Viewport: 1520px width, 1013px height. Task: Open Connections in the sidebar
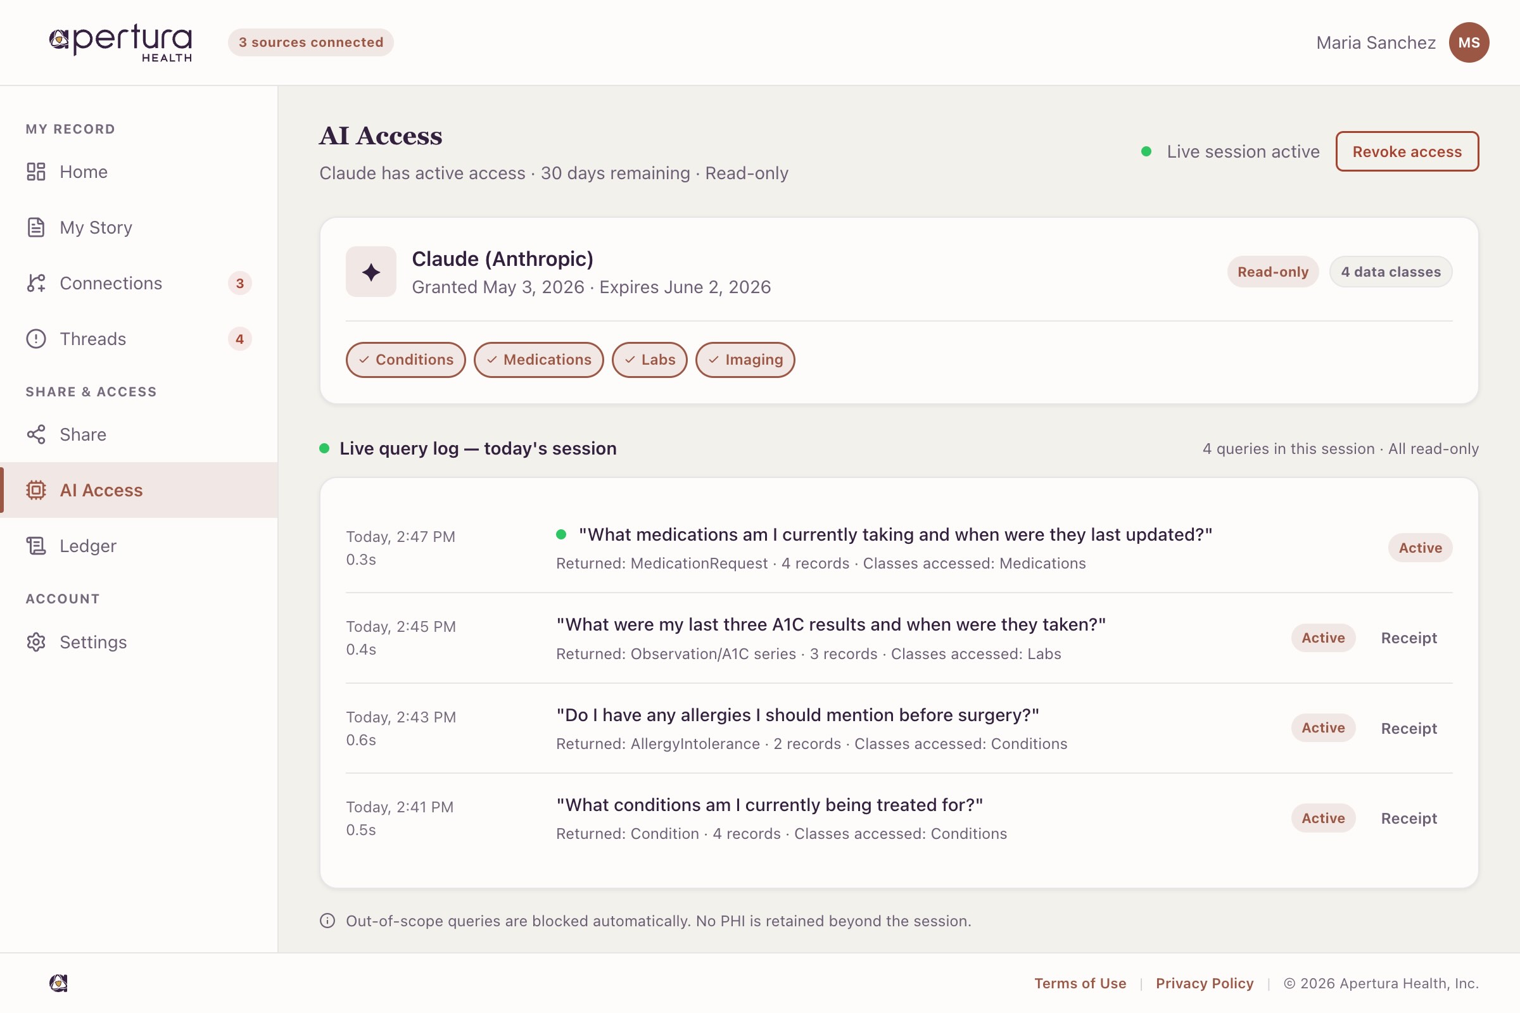point(139,283)
